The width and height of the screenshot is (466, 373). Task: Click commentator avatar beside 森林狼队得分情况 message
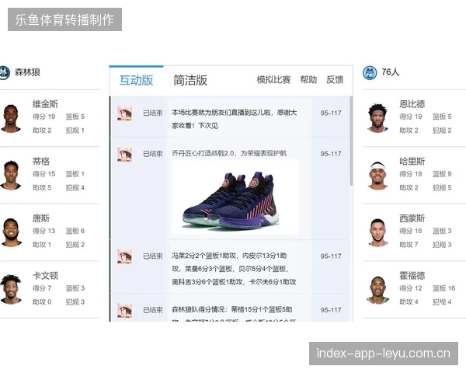coord(124,310)
